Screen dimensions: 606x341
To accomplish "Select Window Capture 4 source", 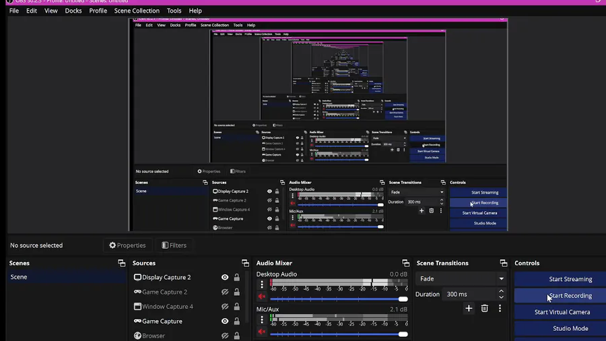I will coord(168,307).
